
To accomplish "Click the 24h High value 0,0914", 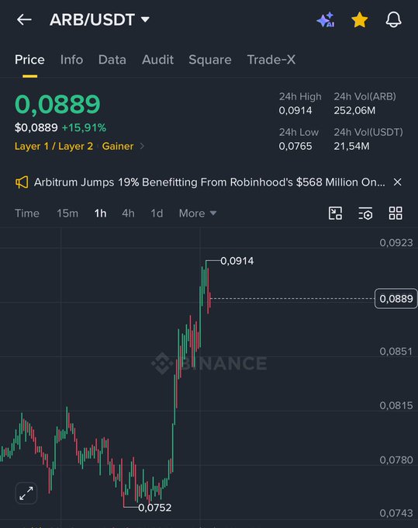I will 295,110.
